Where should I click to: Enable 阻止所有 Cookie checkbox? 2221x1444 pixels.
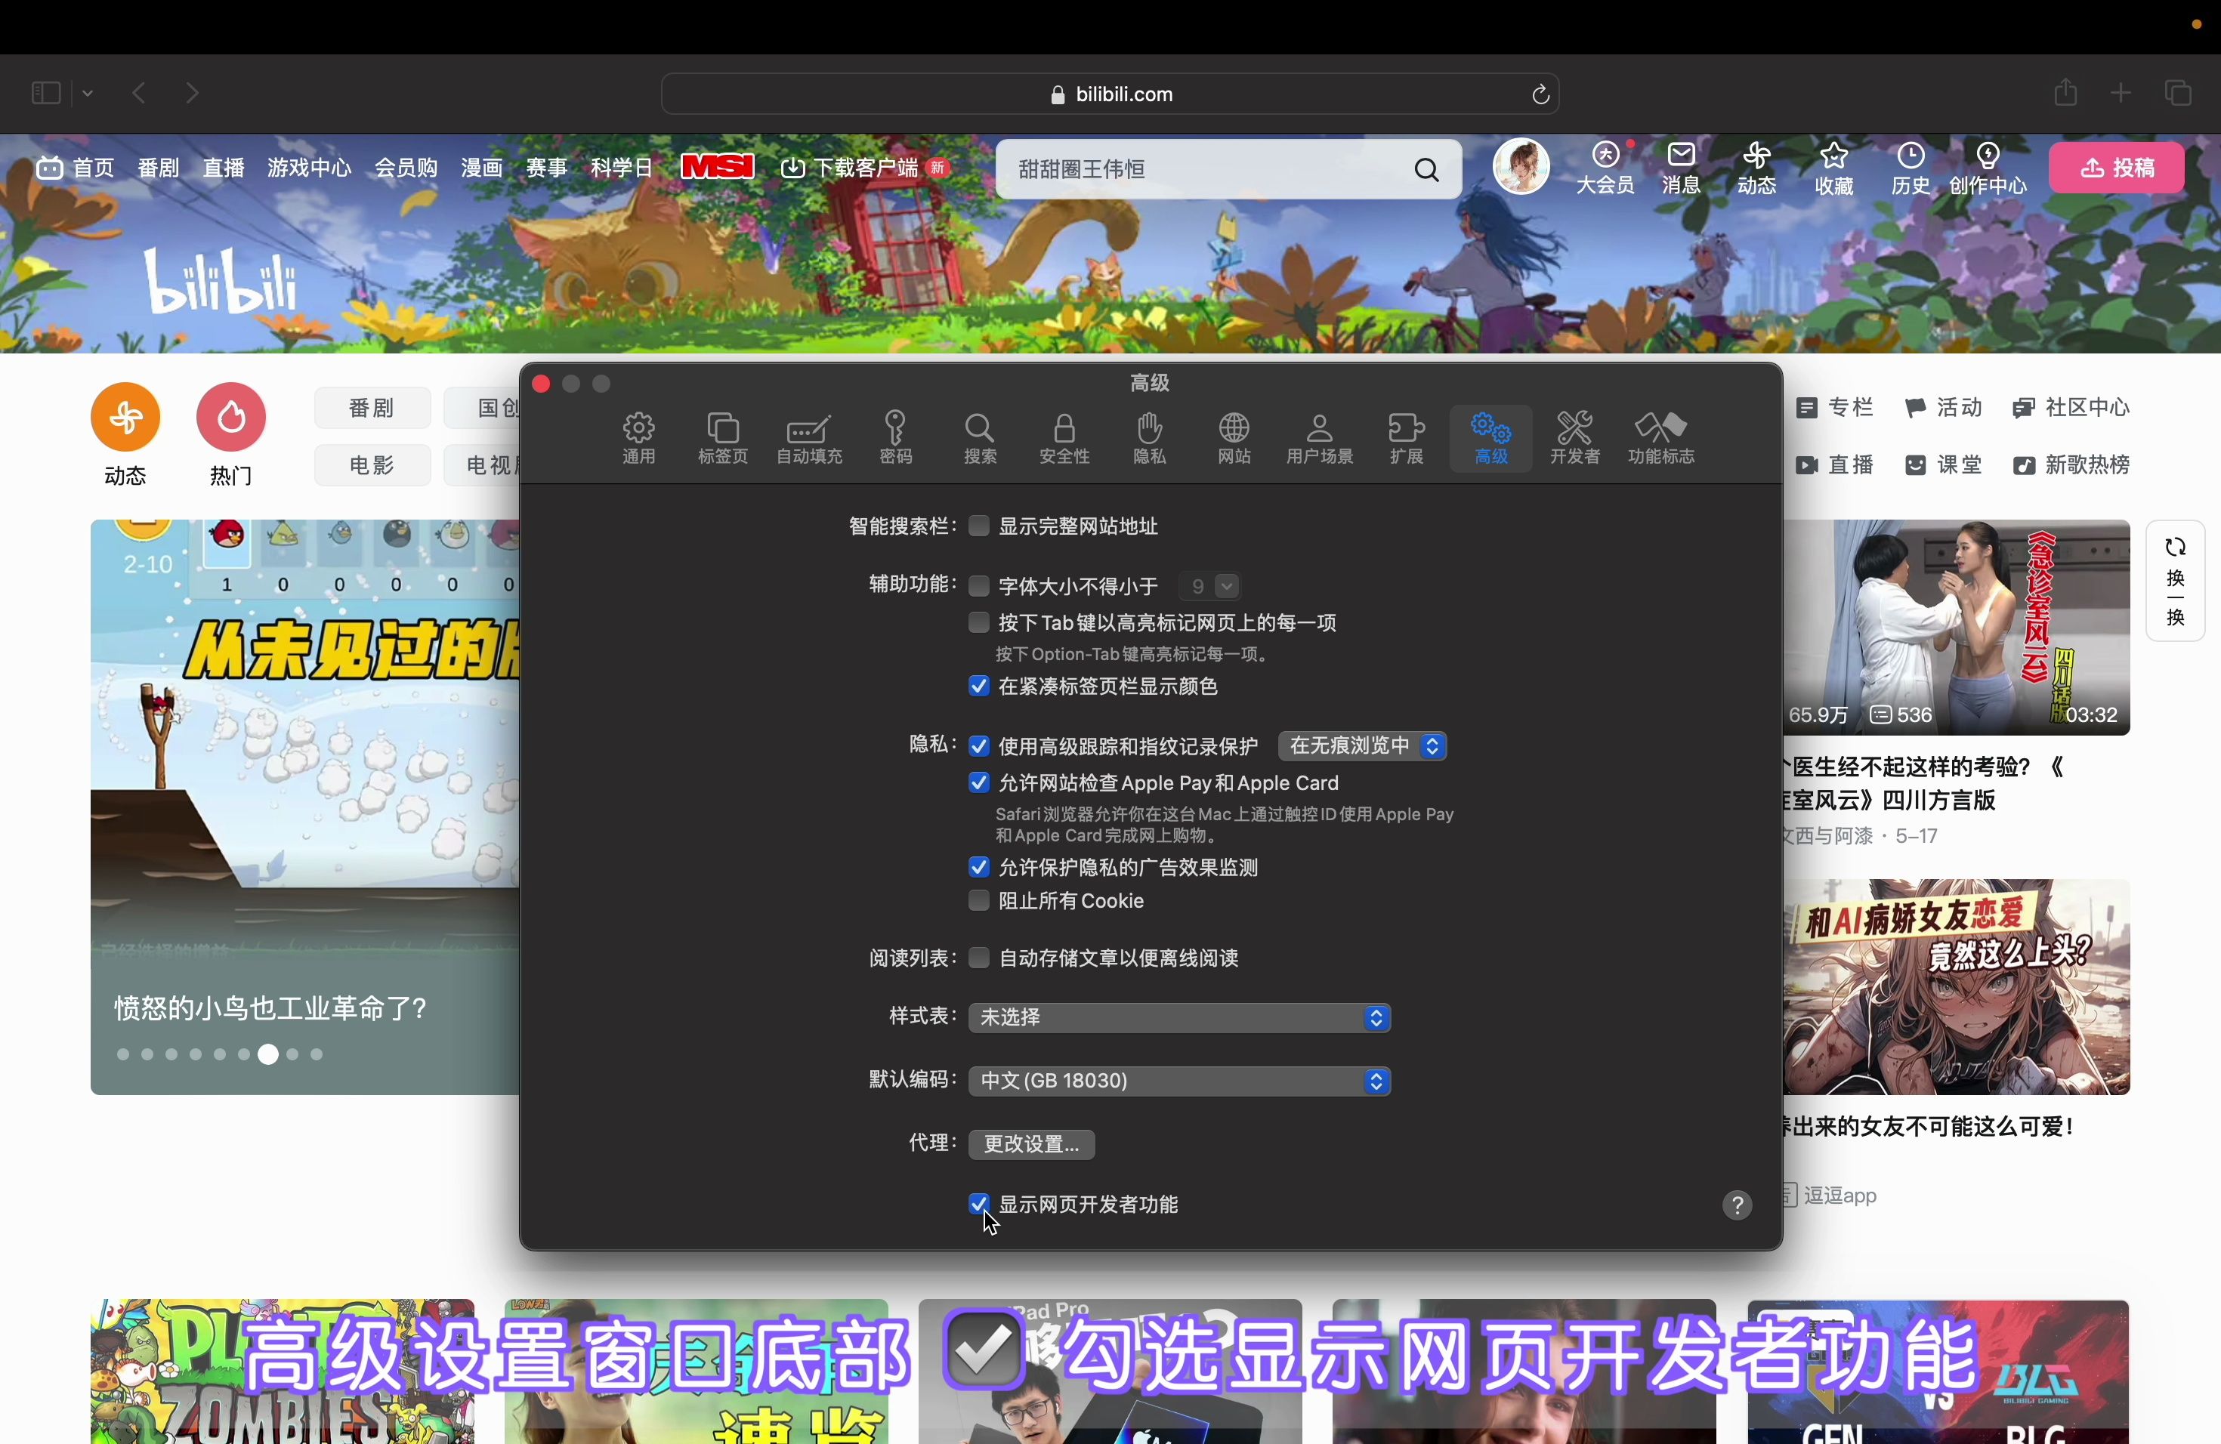tap(979, 901)
